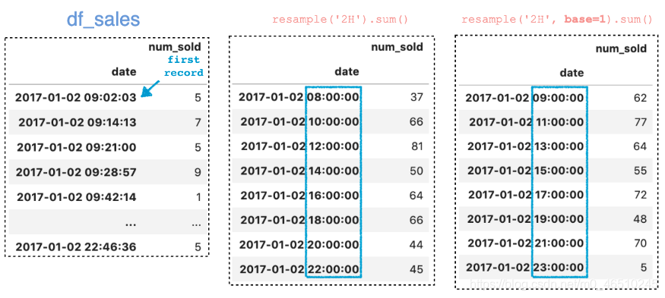
Task: Select date cell 2017-01-02 10:00:00
Action: coord(300,122)
